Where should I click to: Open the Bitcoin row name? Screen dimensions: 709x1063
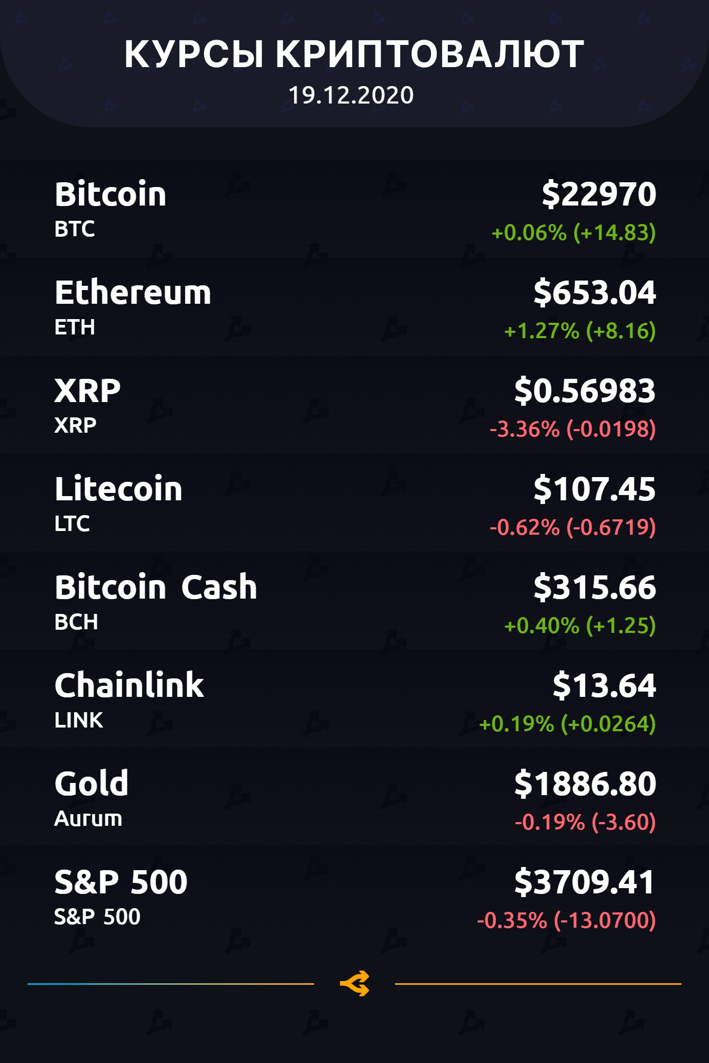point(111,194)
